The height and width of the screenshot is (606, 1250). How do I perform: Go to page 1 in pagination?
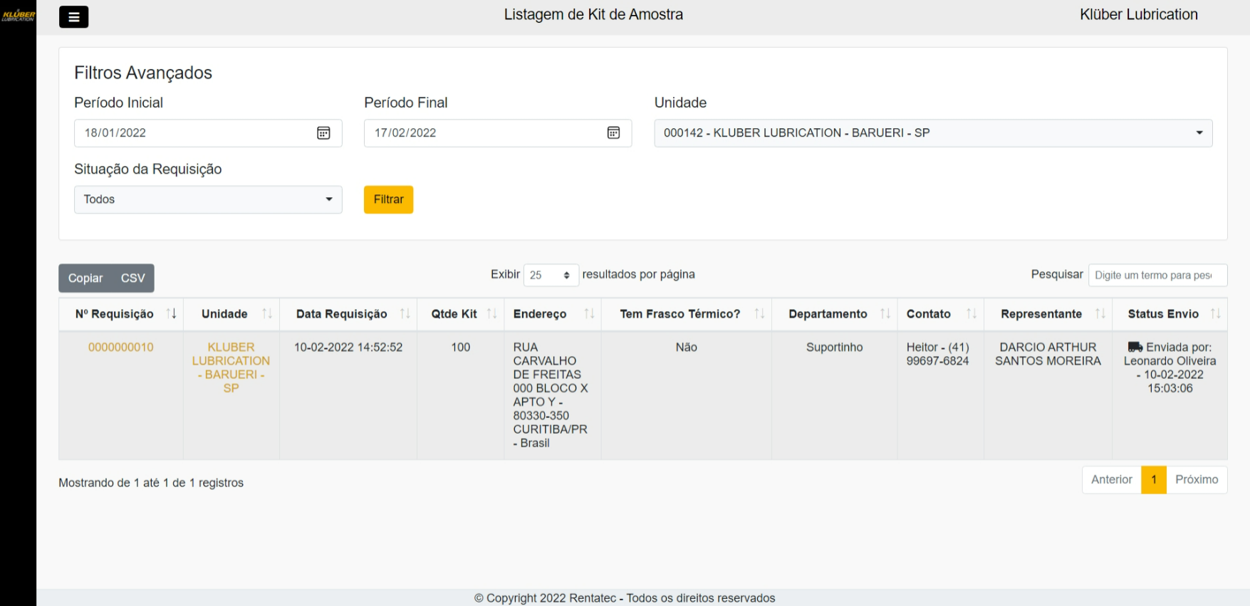(x=1153, y=480)
